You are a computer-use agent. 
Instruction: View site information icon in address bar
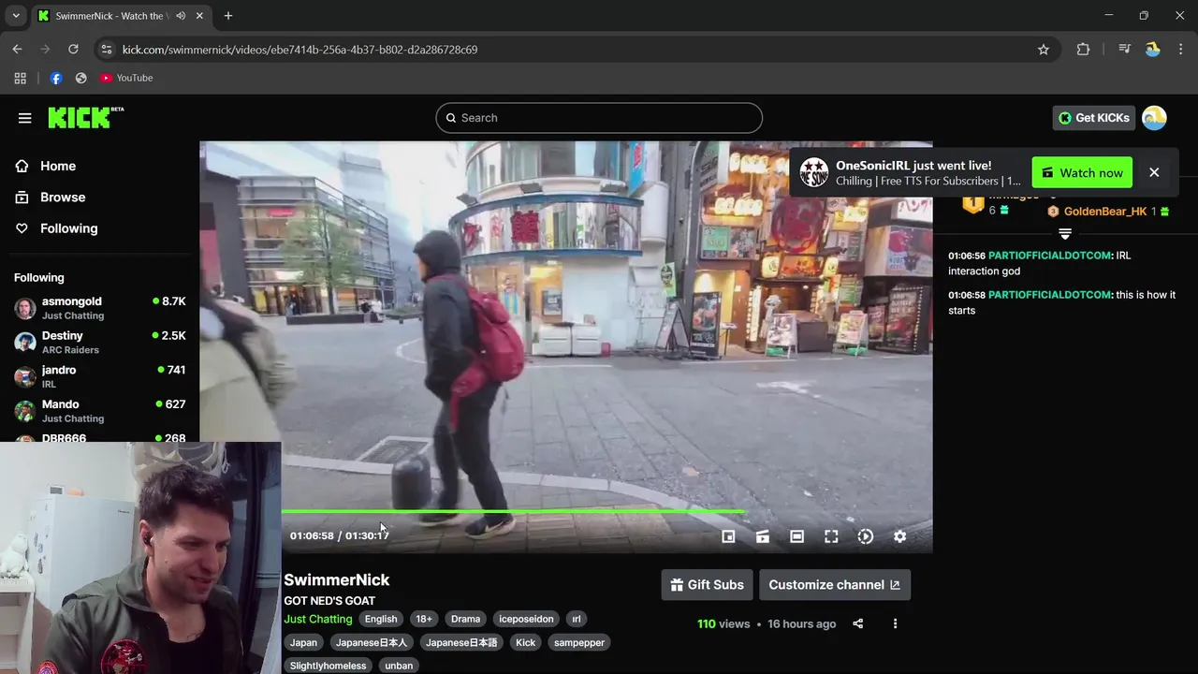106,50
